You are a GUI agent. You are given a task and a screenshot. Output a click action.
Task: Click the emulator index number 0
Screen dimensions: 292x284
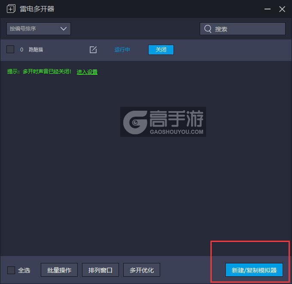click(21, 49)
